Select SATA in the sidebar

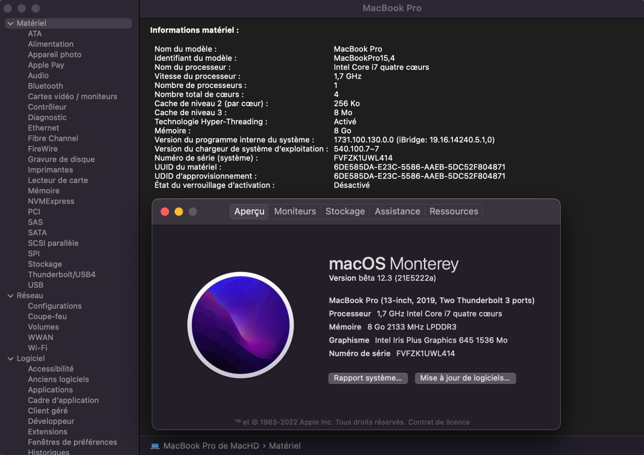[37, 233]
